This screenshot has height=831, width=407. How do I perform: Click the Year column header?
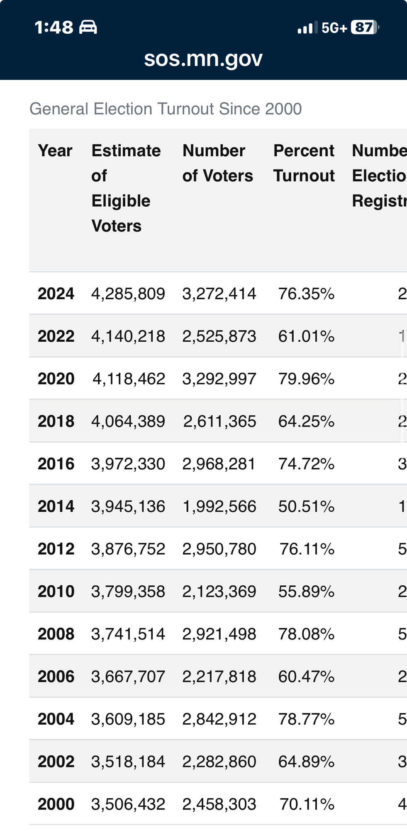pos(55,151)
